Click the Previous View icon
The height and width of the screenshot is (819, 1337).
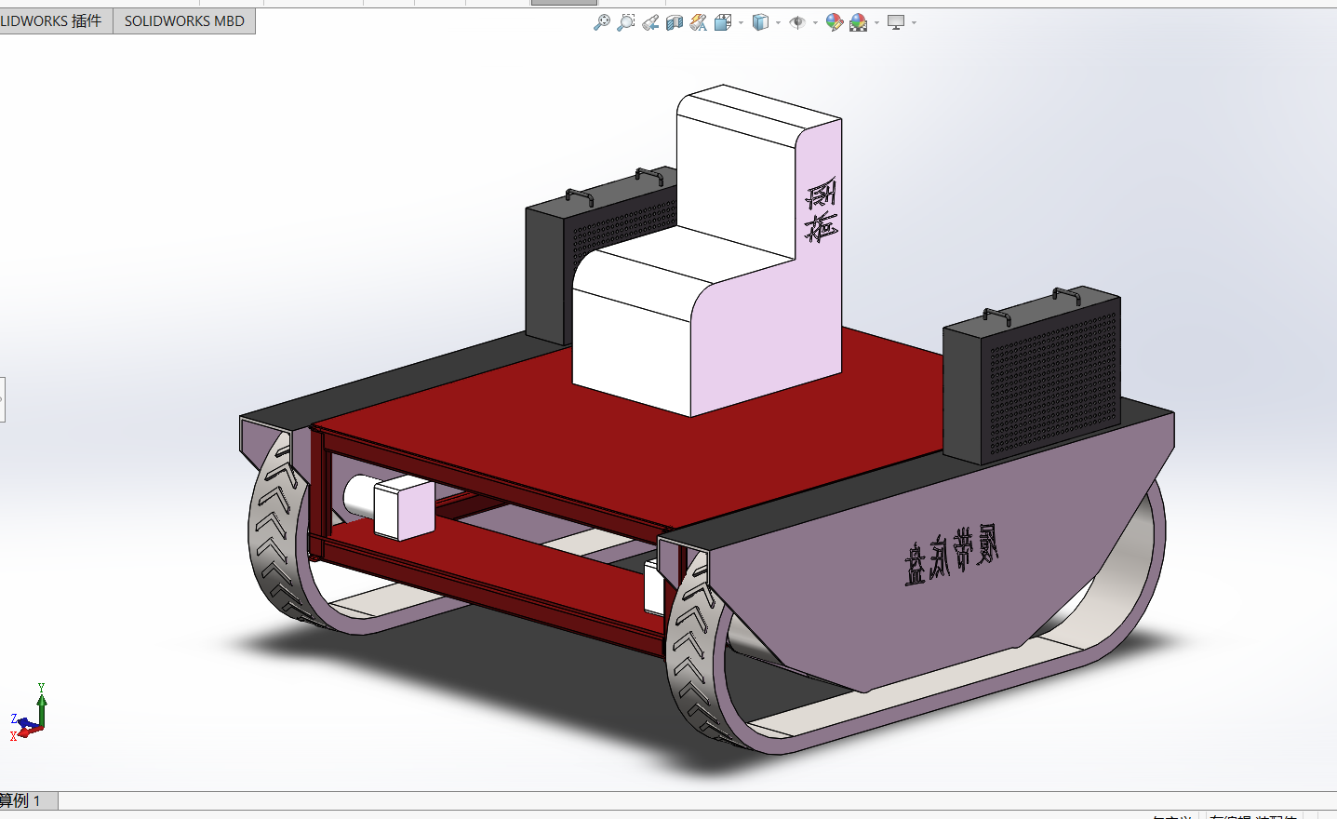(x=650, y=22)
